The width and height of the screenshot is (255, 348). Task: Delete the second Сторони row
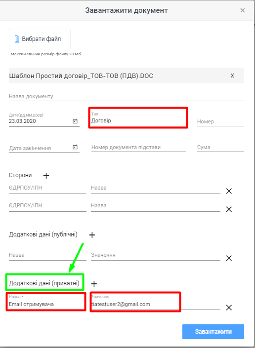229,209
